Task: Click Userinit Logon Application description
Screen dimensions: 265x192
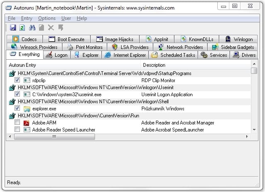Action: pyautogui.click(x=167, y=95)
